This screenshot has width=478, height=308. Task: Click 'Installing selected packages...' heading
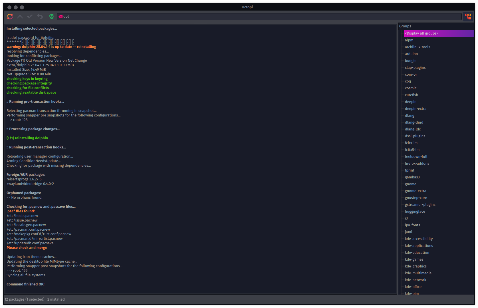[32, 29]
